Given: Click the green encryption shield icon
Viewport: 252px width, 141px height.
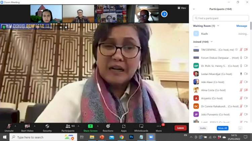Looking at the screenshot, I should [x=4, y=27].
